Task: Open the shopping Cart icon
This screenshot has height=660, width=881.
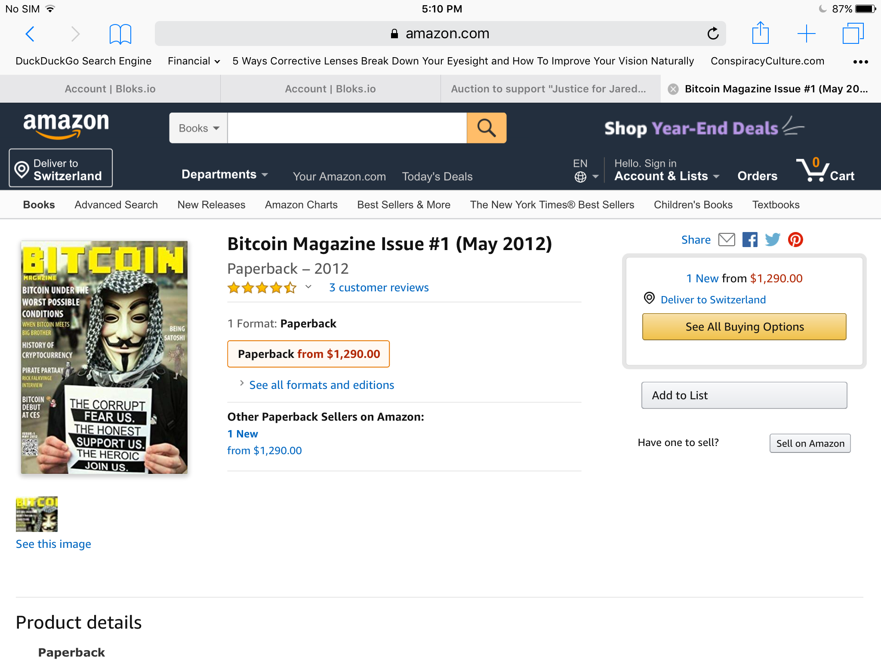Action: [x=825, y=170]
